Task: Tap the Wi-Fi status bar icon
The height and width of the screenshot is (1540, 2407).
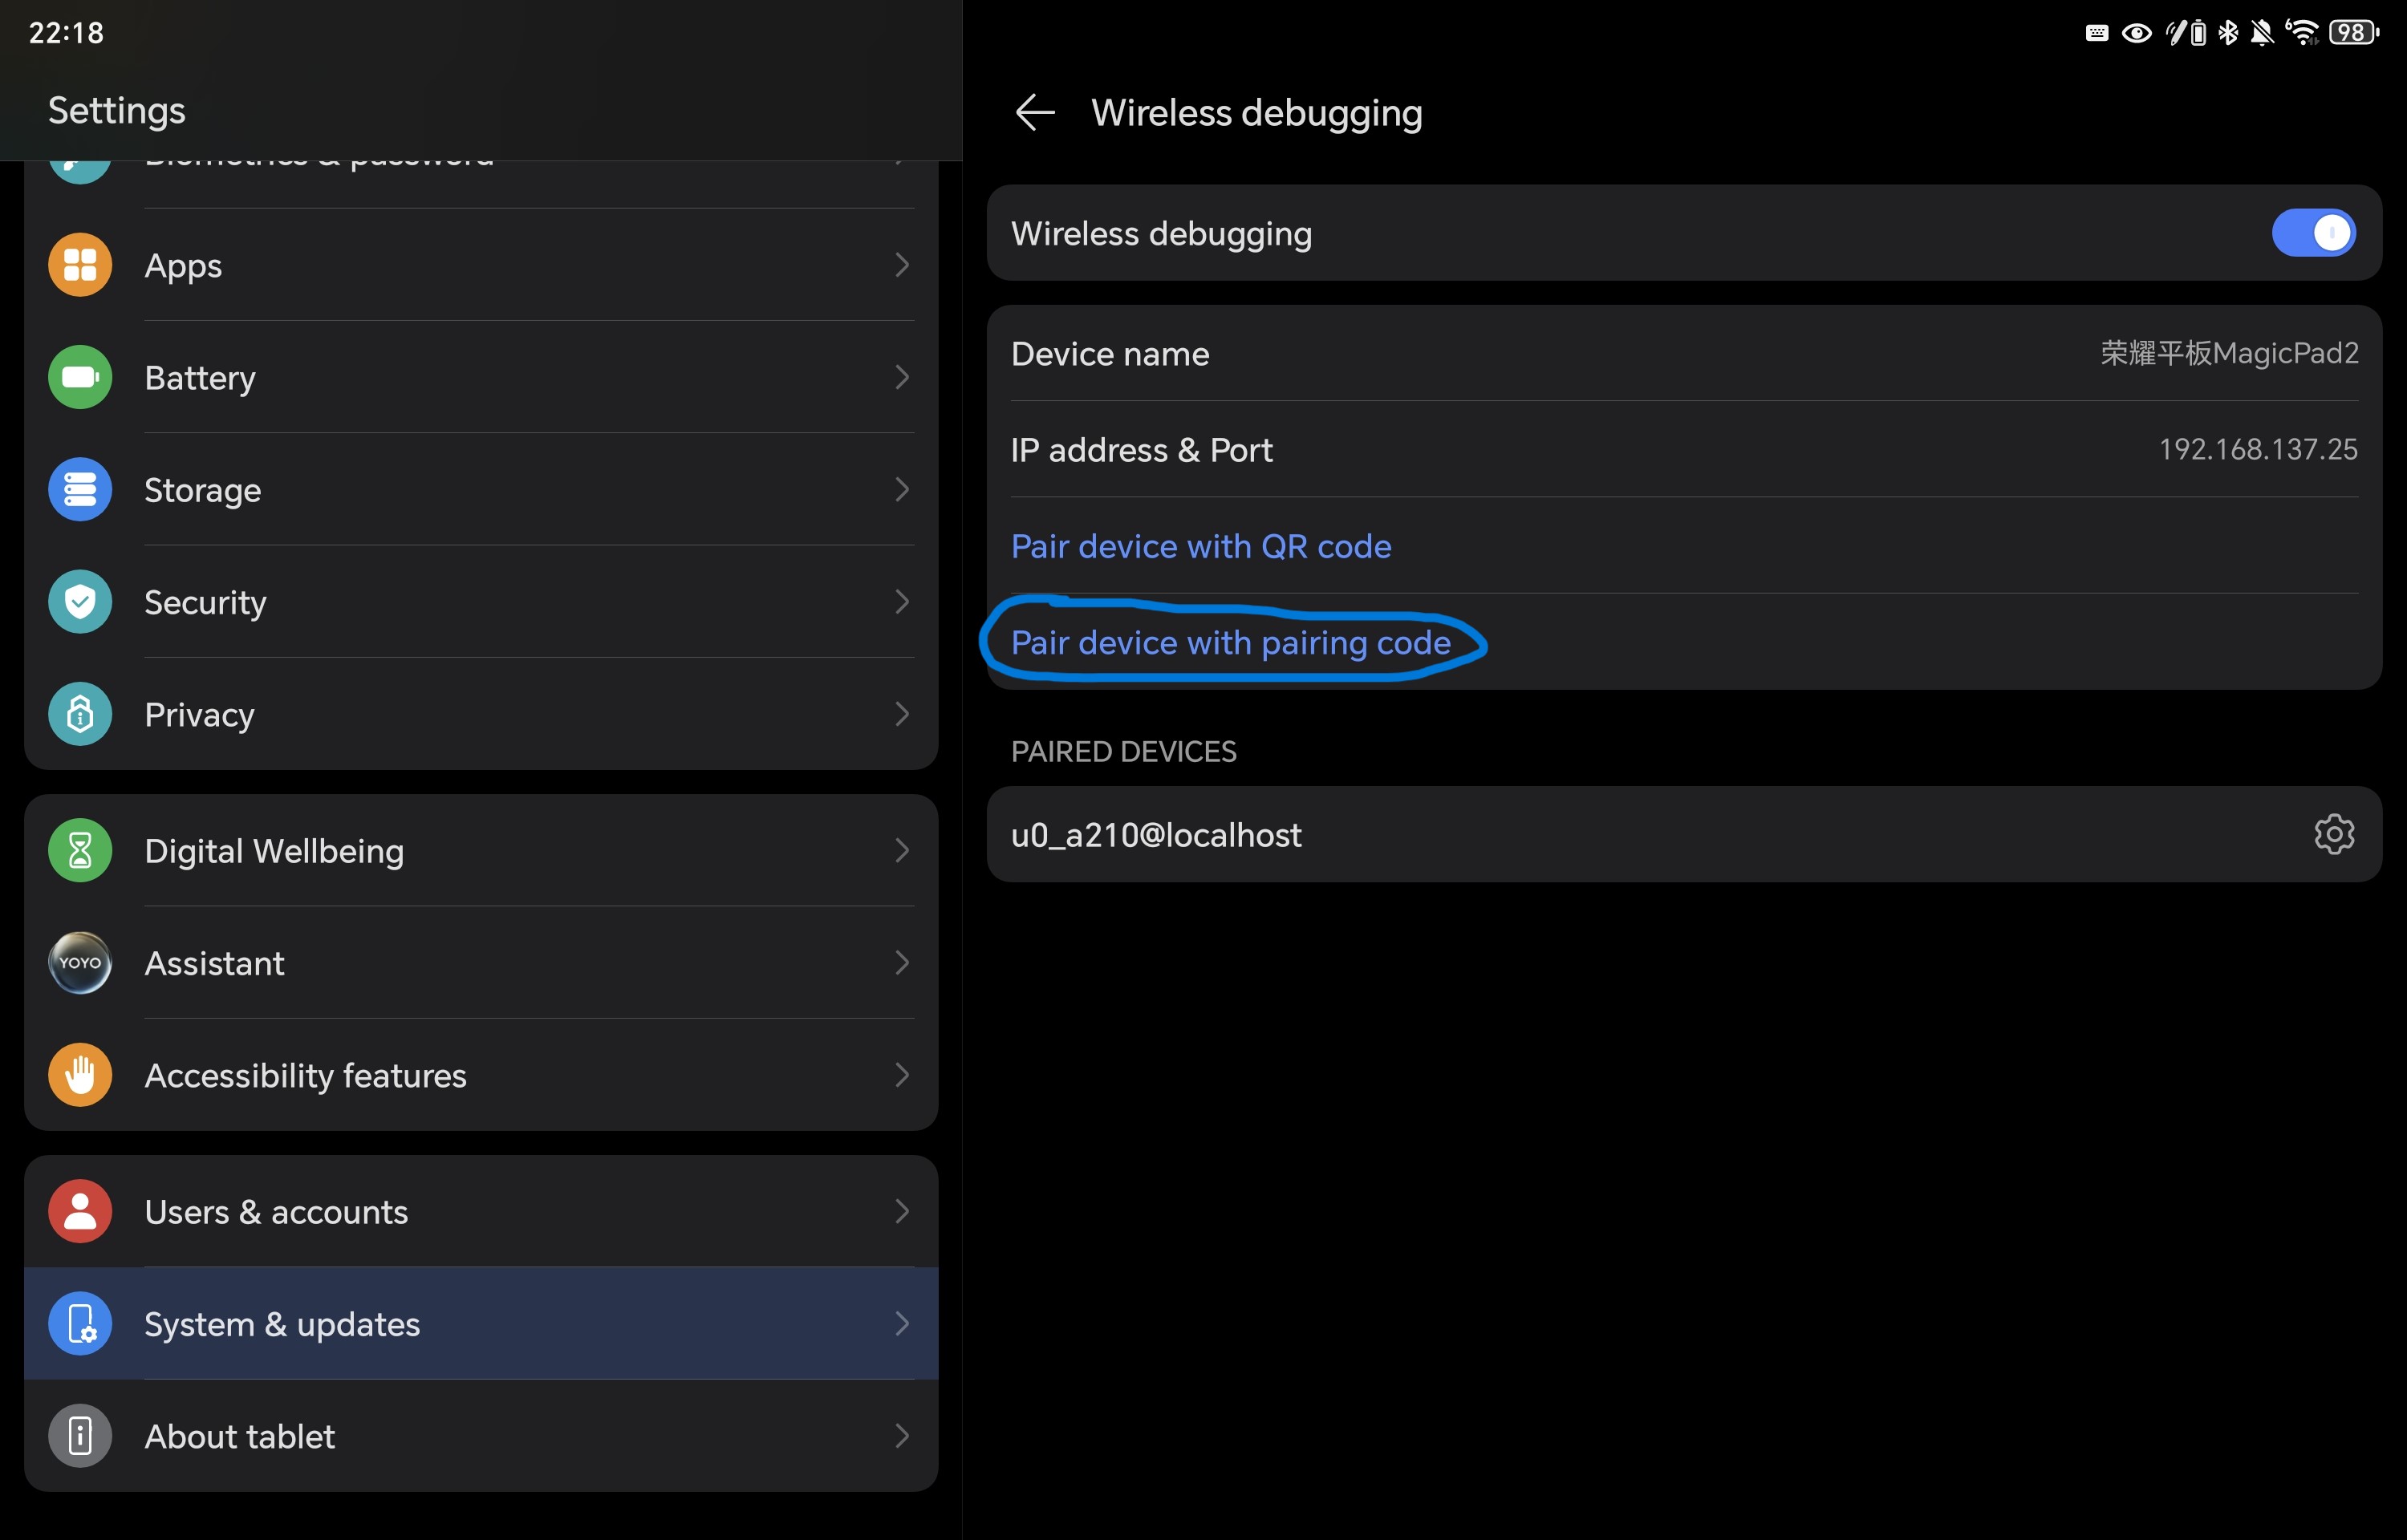Action: click(2302, 33)
